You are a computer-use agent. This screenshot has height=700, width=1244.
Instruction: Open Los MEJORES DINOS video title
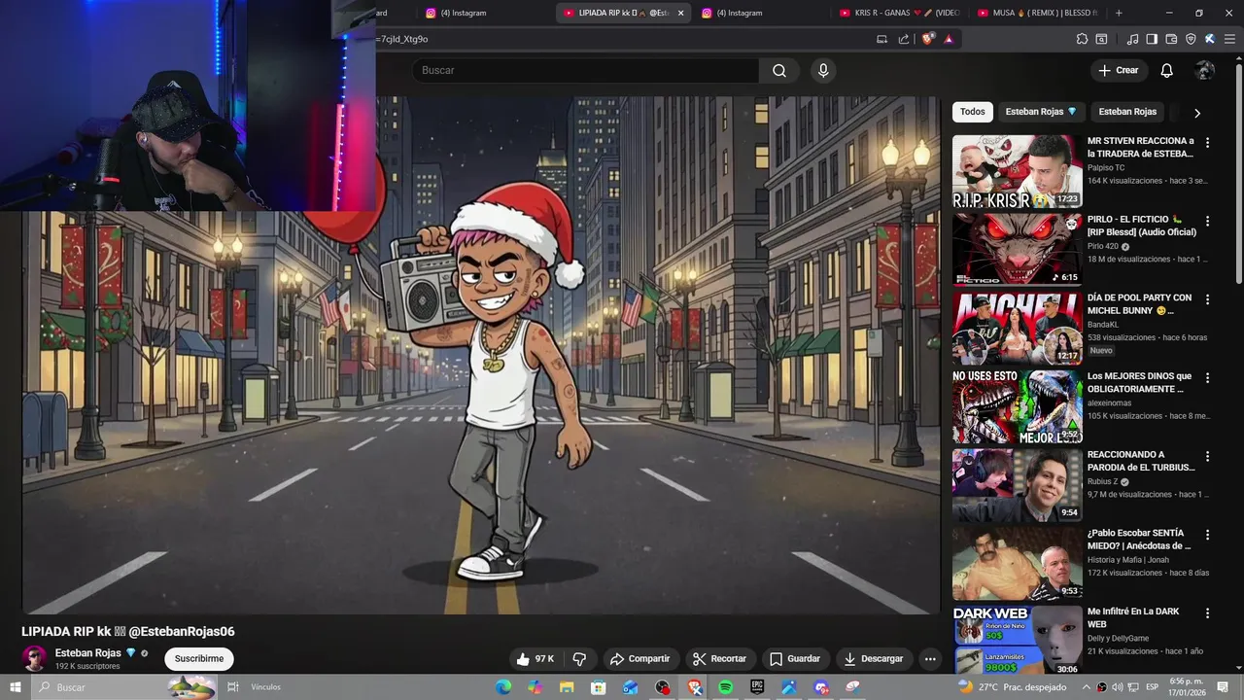1139,382
